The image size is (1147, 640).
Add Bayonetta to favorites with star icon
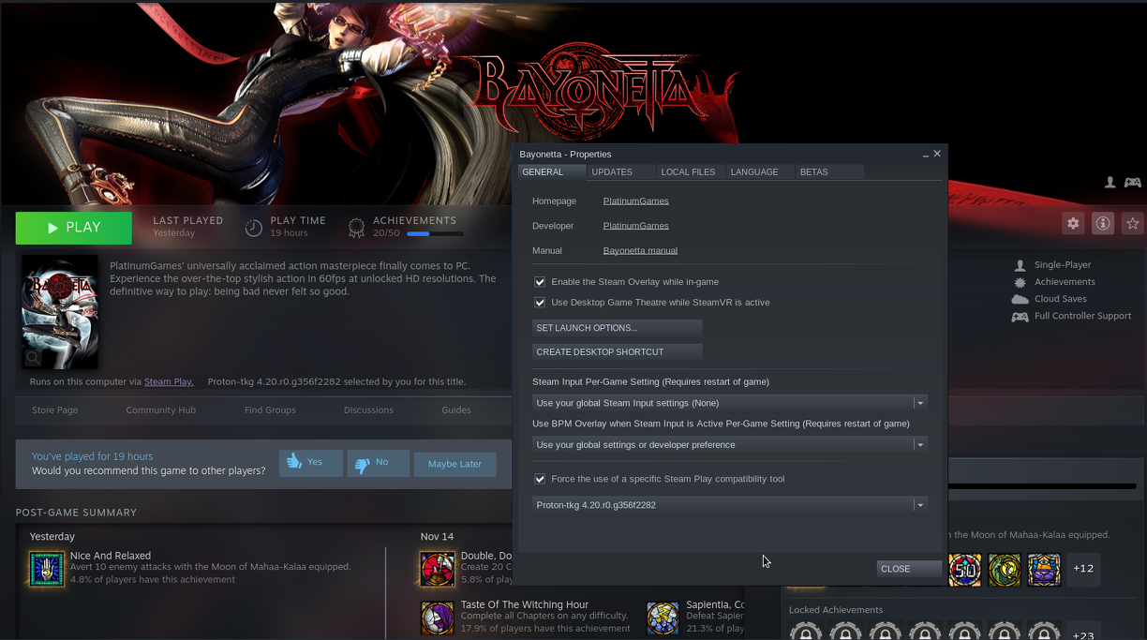(x=1133, y=223)
